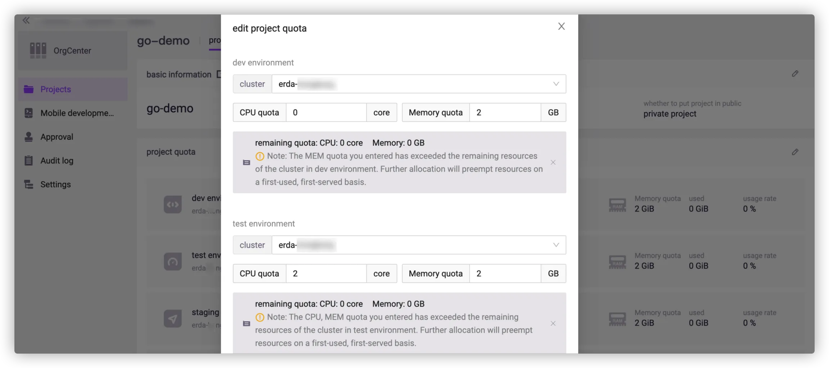Expand the dev environment cluster dropdown
The height and width of the screenshot is (368, 829).
[x=556, y=84]
